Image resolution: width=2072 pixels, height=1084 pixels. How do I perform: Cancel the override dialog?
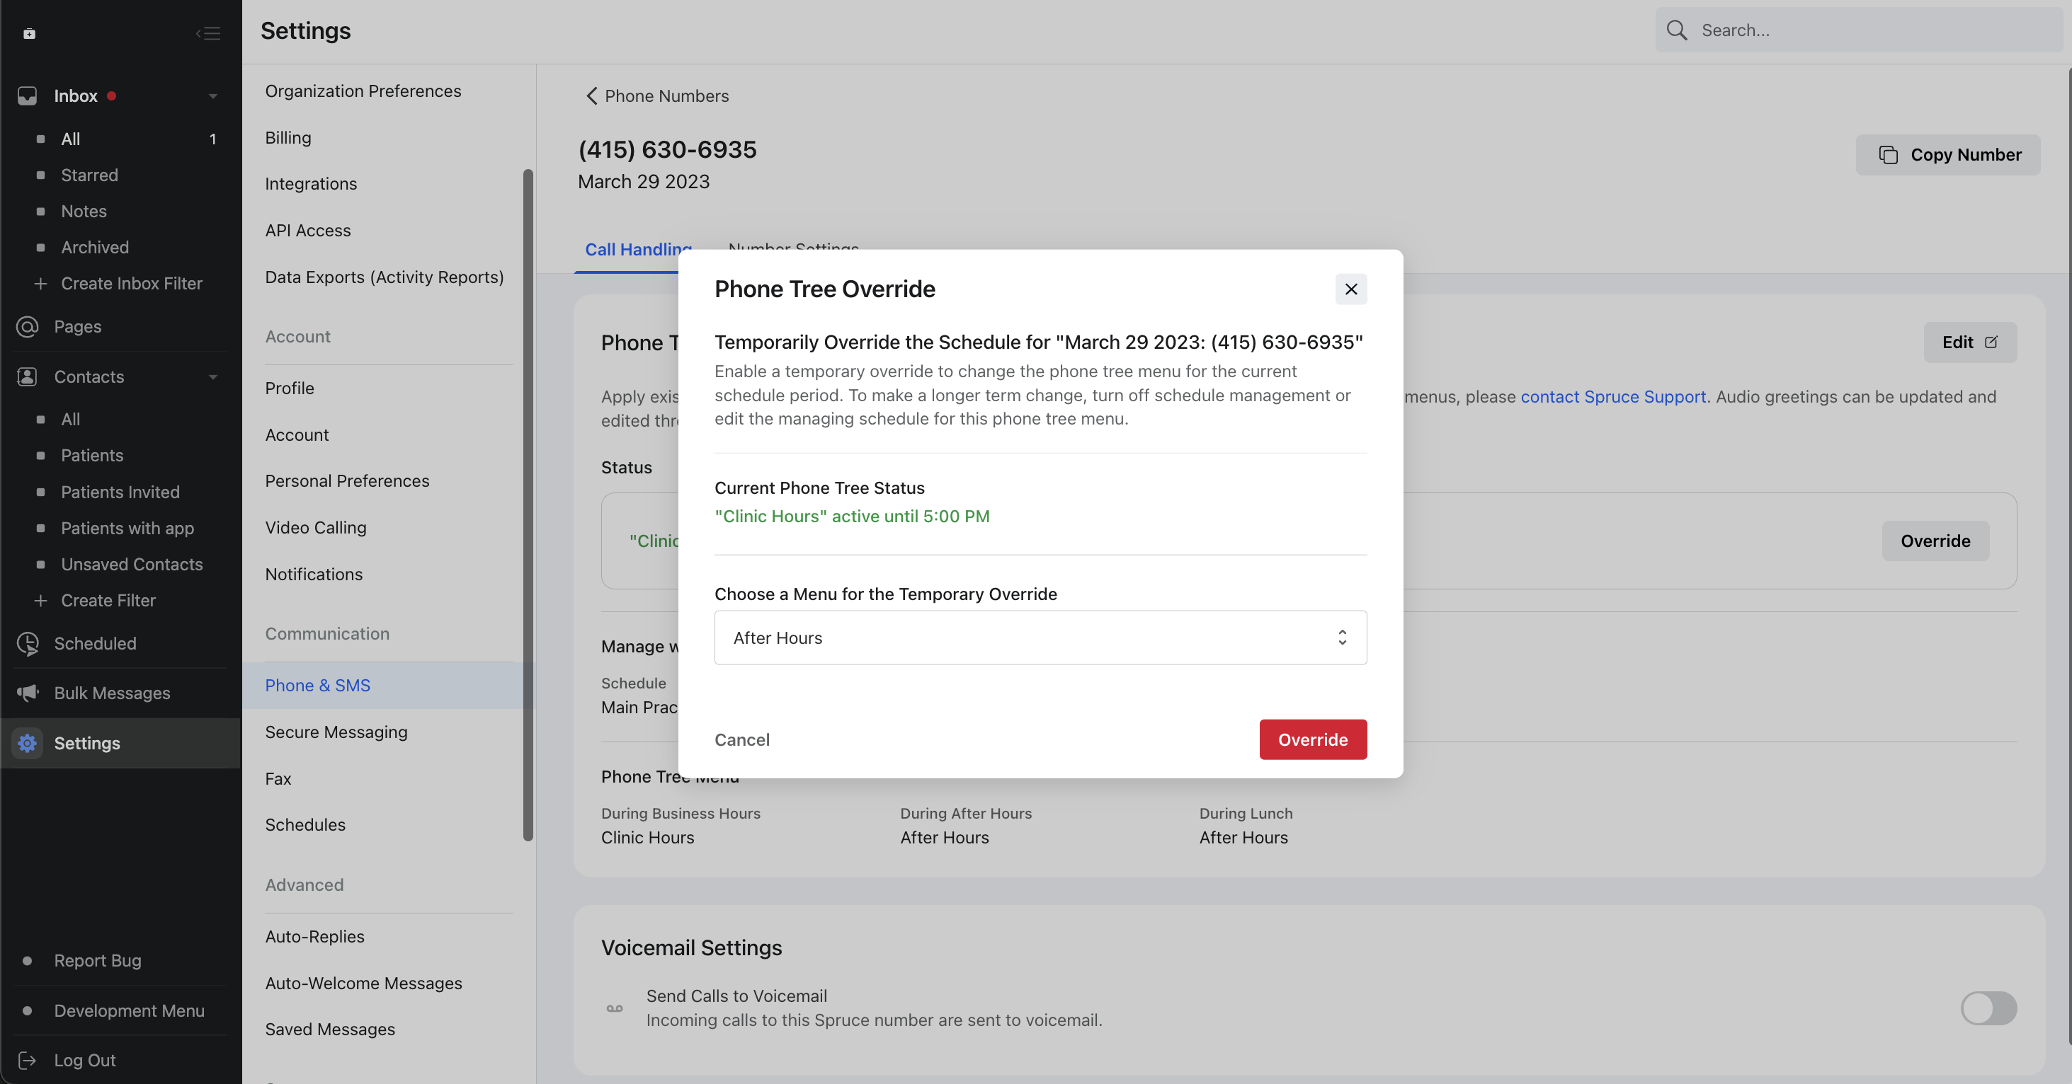[741, 739]
